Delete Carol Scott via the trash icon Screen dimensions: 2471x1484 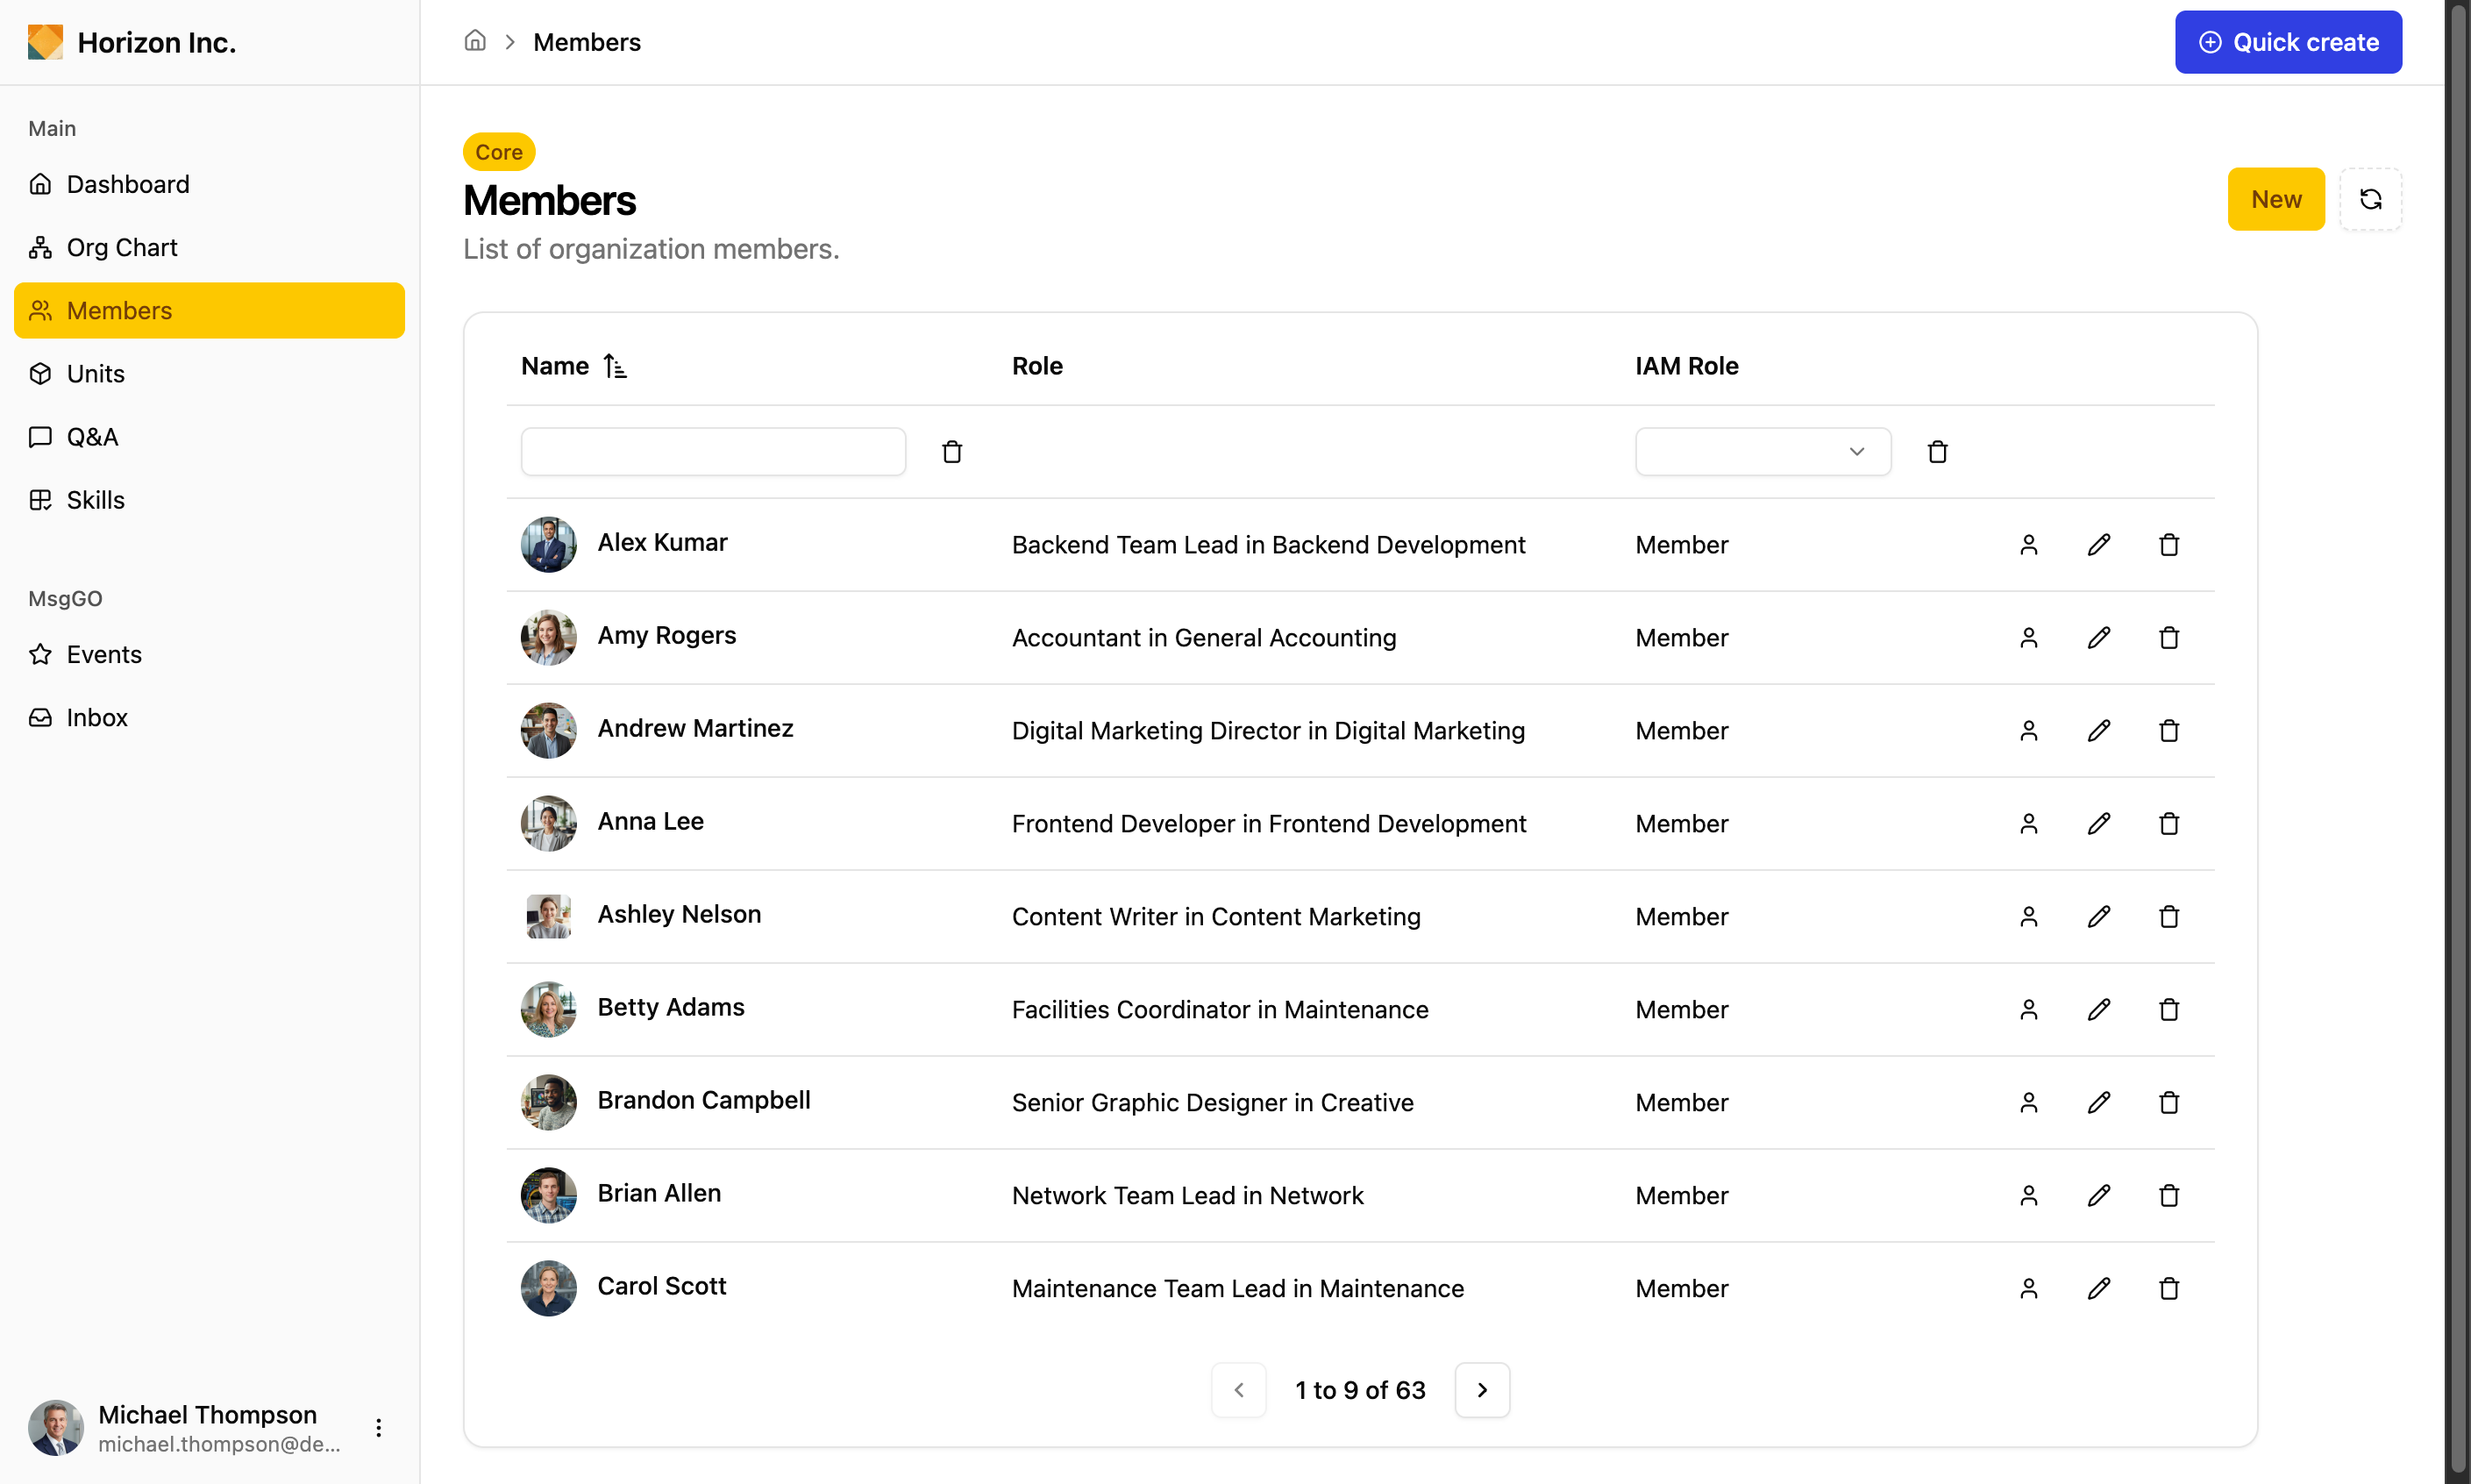pos(2168,1289)
